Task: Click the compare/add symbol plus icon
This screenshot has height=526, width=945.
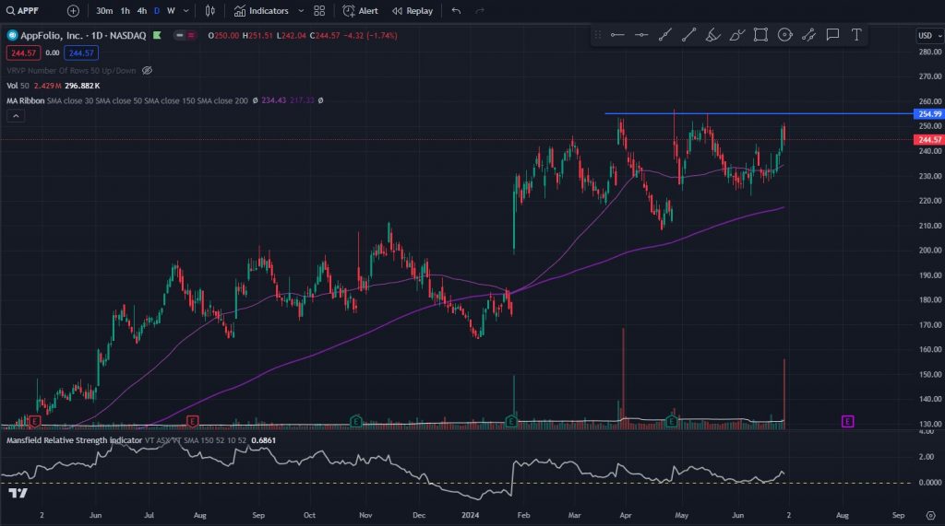Action: (x=73, y=11)
